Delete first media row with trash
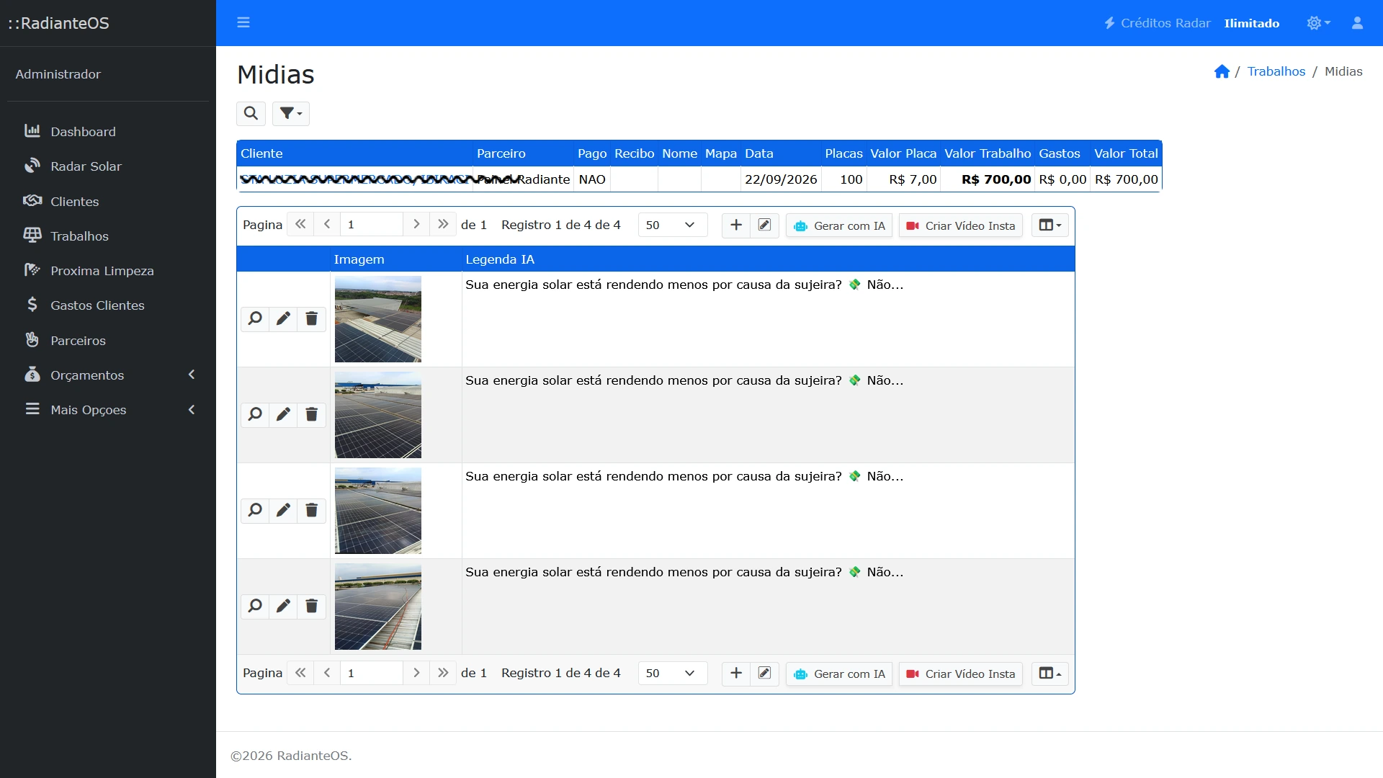Image resolution: width=1383 pixels, height=778 pixels. [x=311, y=318]
